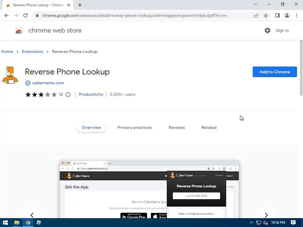The height and width of the screenshot is (227, 303).
Task: Go back to the previous page
Action: click(7, 15)
